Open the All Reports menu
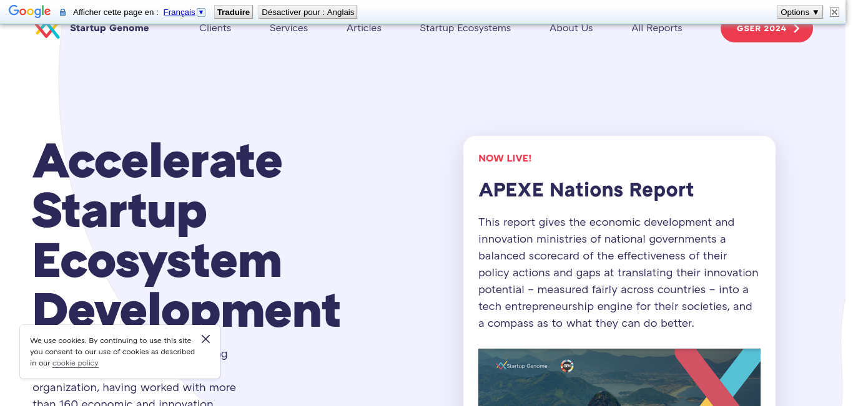The width and height of the screenshot is (853, 406). point(657,28)
